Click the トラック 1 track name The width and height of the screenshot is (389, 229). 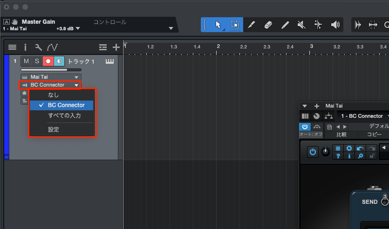tap(81, 61)
